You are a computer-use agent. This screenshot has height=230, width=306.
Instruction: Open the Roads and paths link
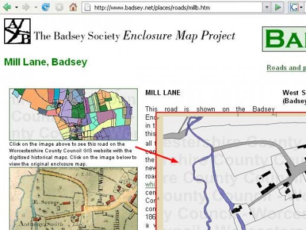pos(286,68)
